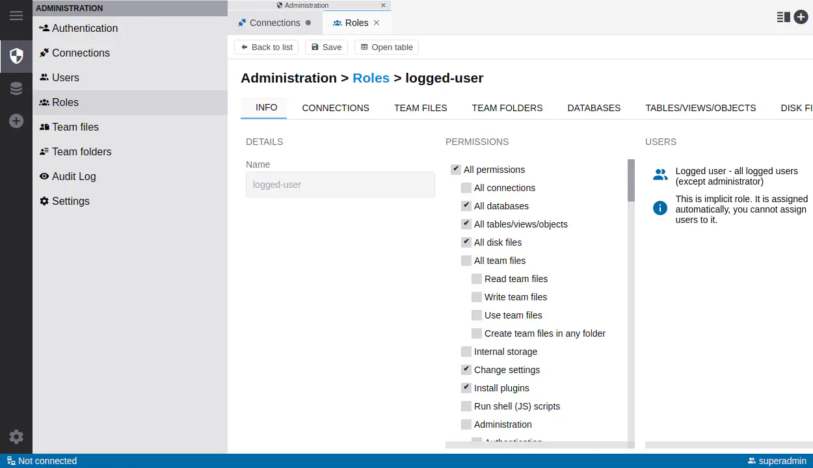Open the TEAM FOLDERS tab
This screenshot has height=468, width=813.
507,108
